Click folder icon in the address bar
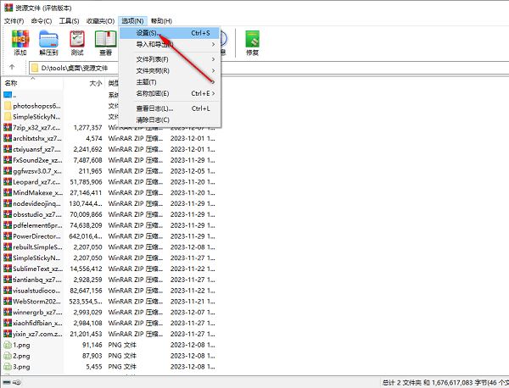Viewport: 509px width, 388px height. click(x=35, y=68)
